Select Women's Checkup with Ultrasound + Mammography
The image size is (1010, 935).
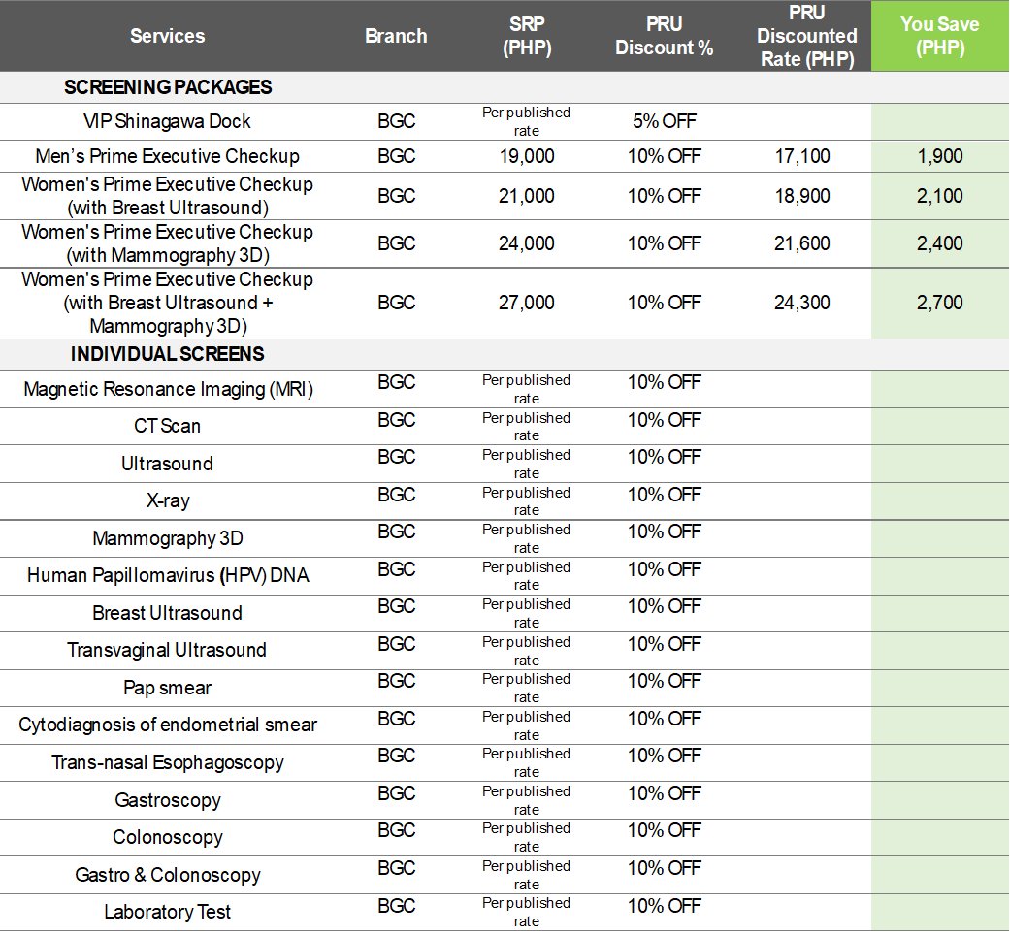(x=168, y=303)
